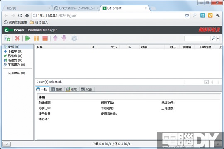The height and width of the screenshot is (149, 224).
Task: Go to browser home page icon
Action: [x=27, y=16]
